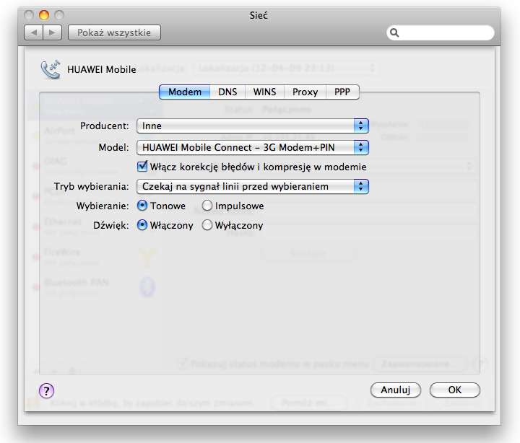Click the HUAWEI Mobile phone icon
Image resolution: width=520 pixels, height=443 pixels.
coord(51,69)
